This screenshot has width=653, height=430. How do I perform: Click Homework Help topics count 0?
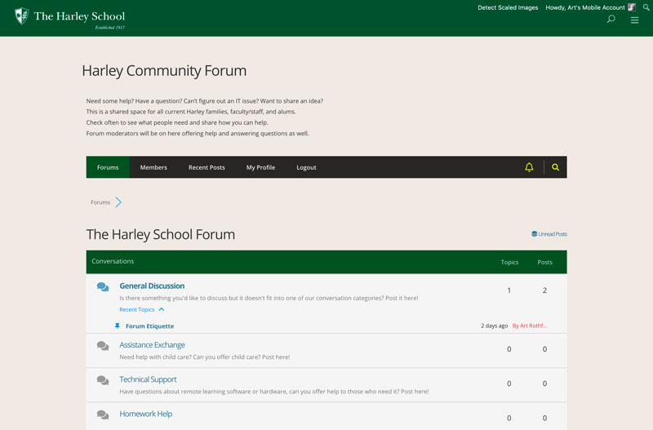pyautogui.click(x=509, y=419)
